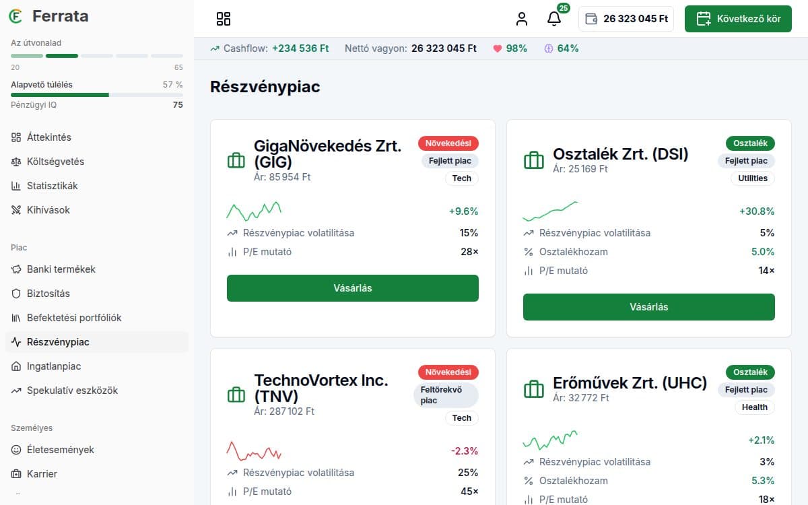Open the dashboard grid icon in header

pos(224,19)
